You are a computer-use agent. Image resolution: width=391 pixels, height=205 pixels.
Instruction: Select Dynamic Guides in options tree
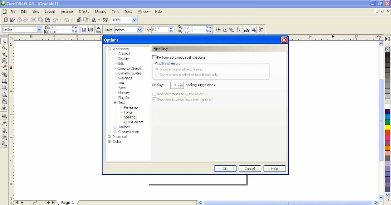pyautogui.click(x=130, y=73)
